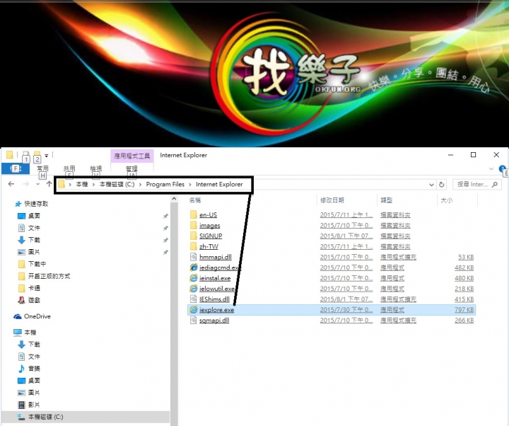509x426 pixels.
Task: Click 797 KB size of iexplore.exe
Action: 464,310
